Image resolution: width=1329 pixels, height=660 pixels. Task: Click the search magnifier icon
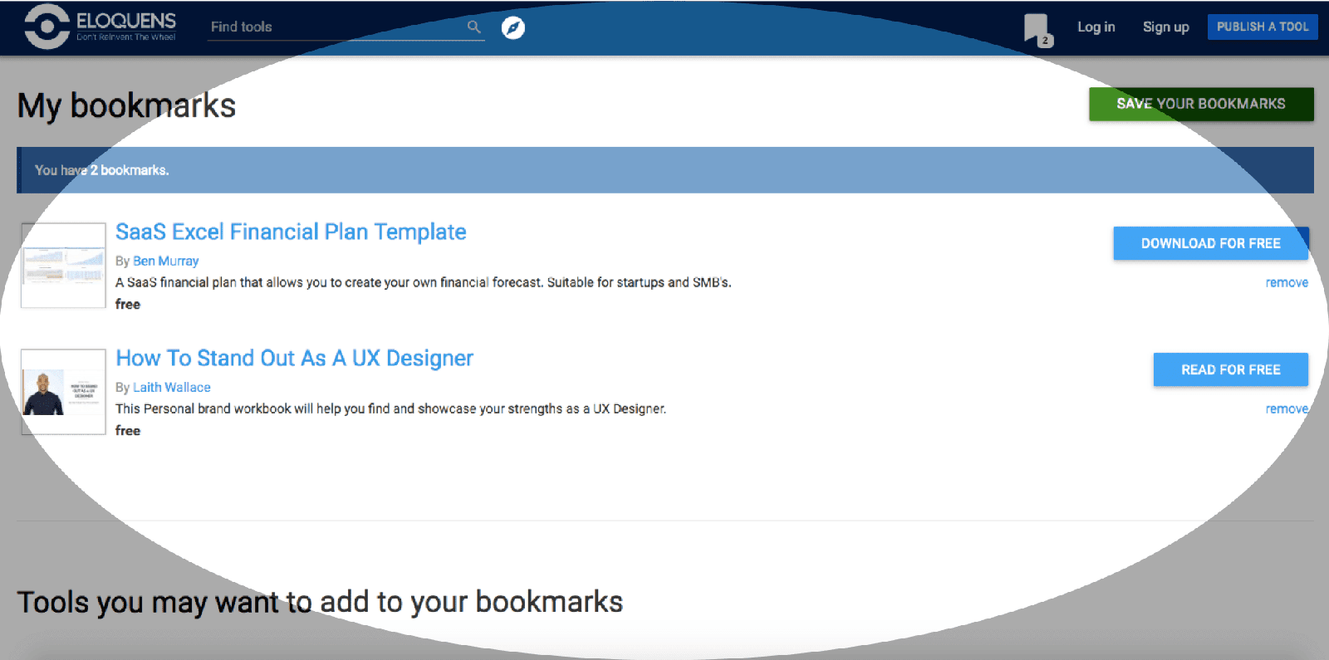(x=473, y=27)
